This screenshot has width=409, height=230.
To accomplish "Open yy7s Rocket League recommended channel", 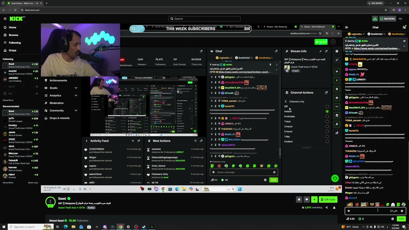I will tap(20, 120).
